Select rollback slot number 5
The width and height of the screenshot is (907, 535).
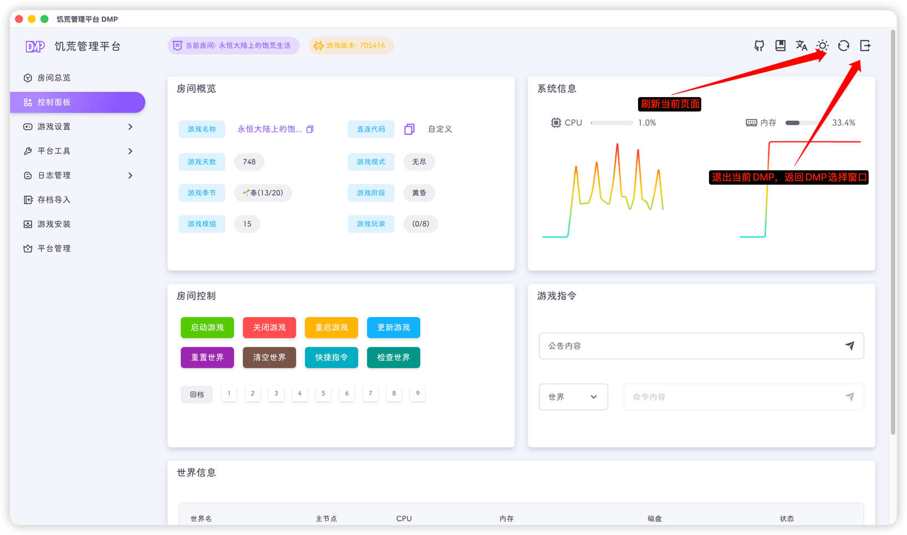tap(323, 394)
